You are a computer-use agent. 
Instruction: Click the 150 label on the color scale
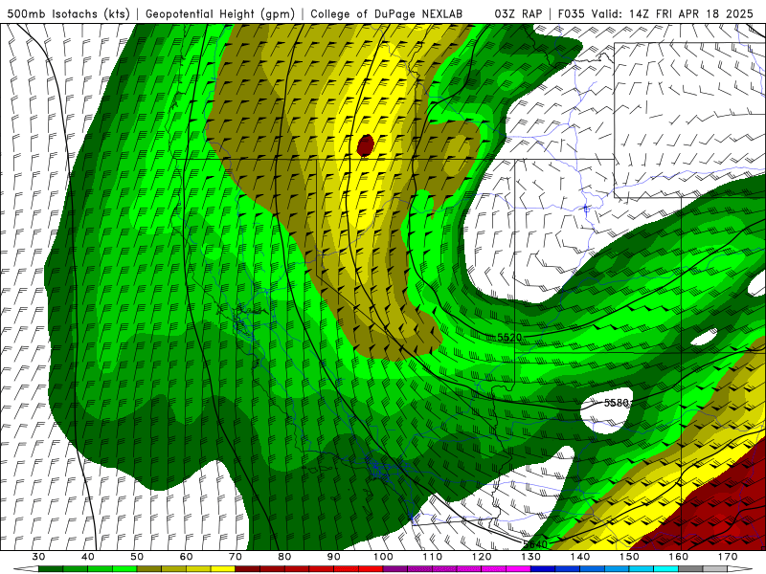(629, 557)
